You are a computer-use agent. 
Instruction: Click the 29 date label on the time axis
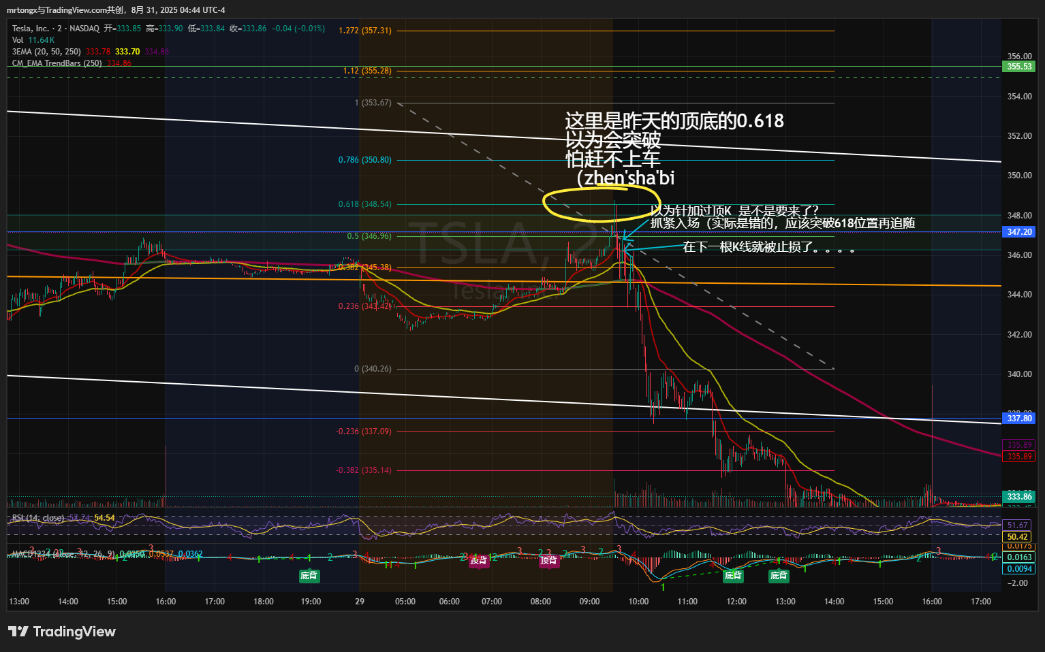360,602
